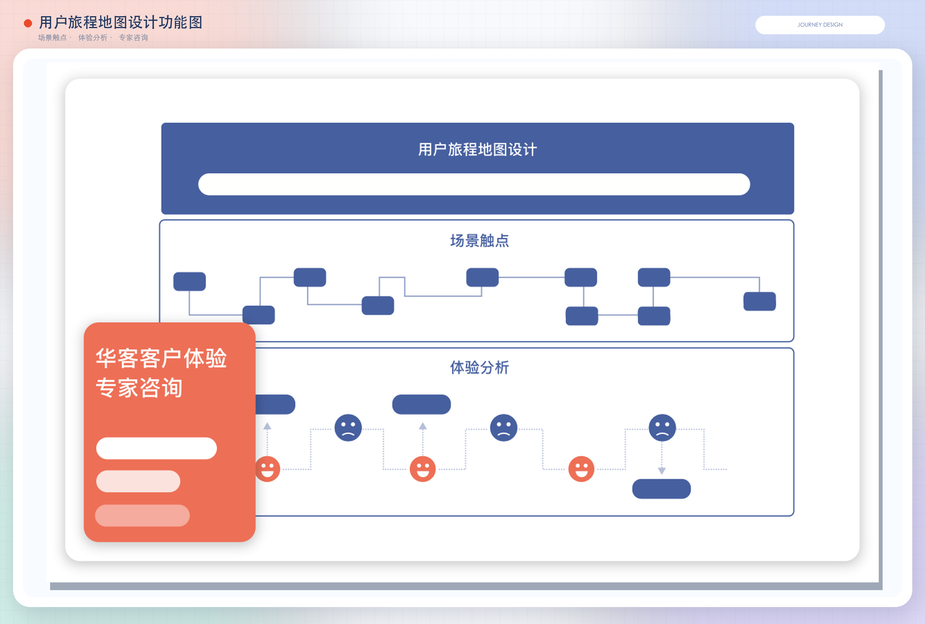Click the leftmost touchpoint node in 场景触点
Viewport: 925px width, 624px height.
pyautogui.click(x=190, y=282)
